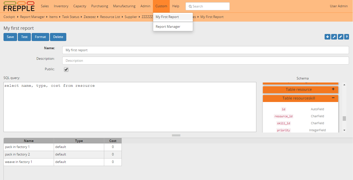Select My First Report menu entry
Image resolution: width=353 pixels, height=180 pixels.
pyautogui.click(x=167, y=17)
